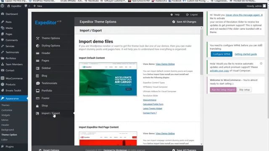Click the theme panel Portfolio icon
Image resolution: width=269 pixels, height=151 pixels.
37,91
